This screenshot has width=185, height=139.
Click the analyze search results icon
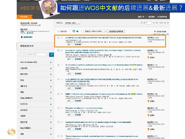pyautogui.click(x=155, y=32)
